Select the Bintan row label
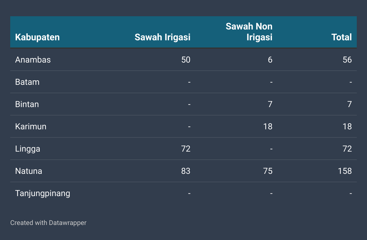The image size is (367, 240). pos(27,104)
